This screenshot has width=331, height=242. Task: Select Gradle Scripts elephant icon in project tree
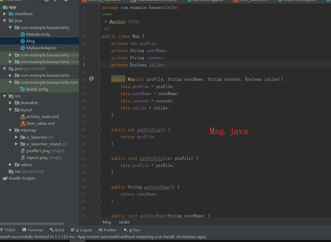click(x=5, y=178)
